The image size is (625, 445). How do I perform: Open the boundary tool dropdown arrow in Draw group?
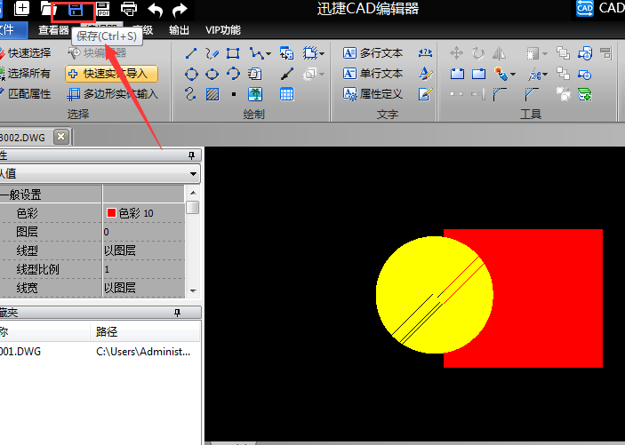(322, 53)
